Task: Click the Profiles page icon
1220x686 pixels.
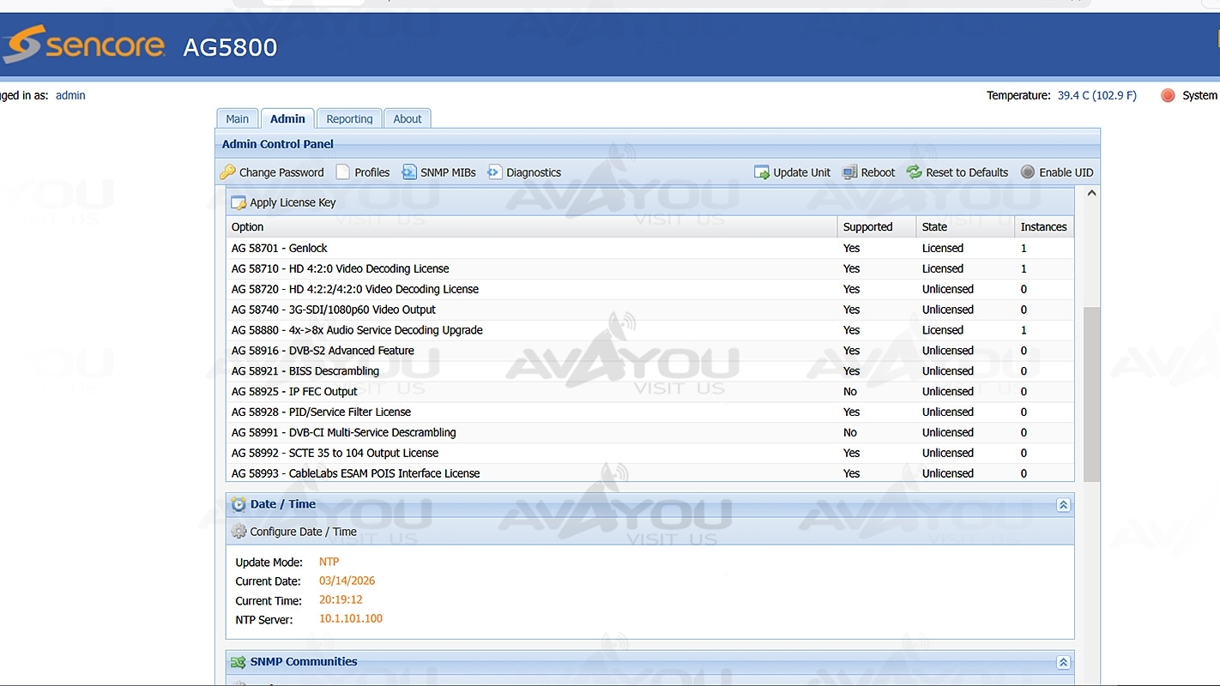Action: point(343,172)
